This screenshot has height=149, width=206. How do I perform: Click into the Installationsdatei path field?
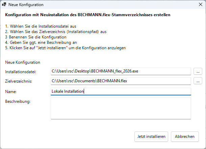click(121, 71)
